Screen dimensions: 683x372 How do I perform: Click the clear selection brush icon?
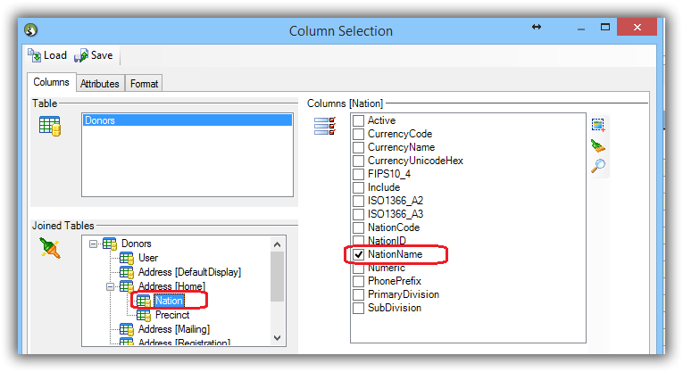598,145
